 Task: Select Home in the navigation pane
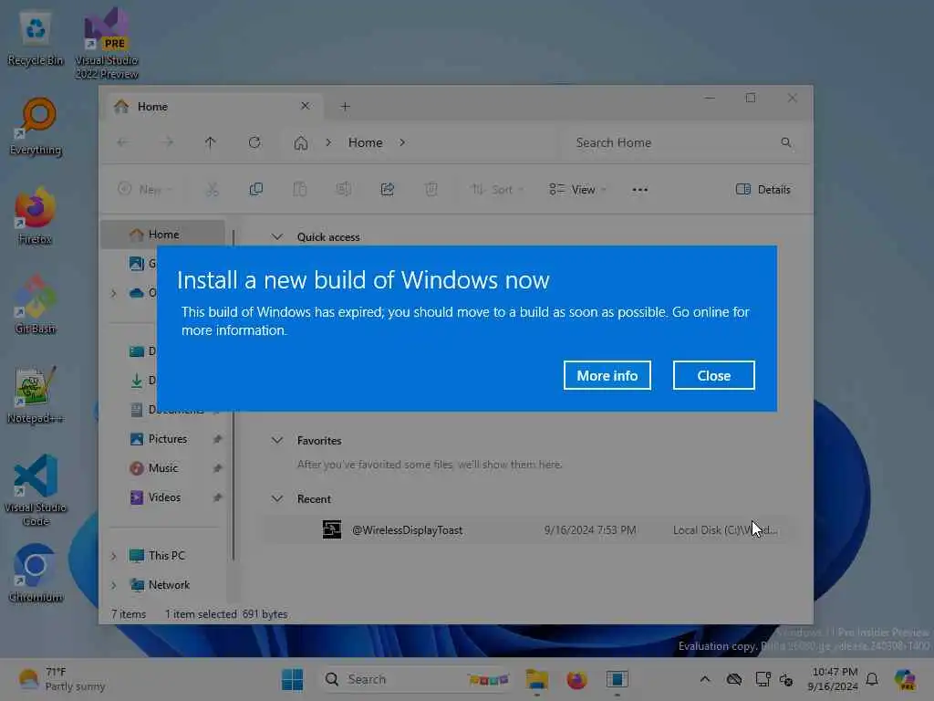point(164,235)
